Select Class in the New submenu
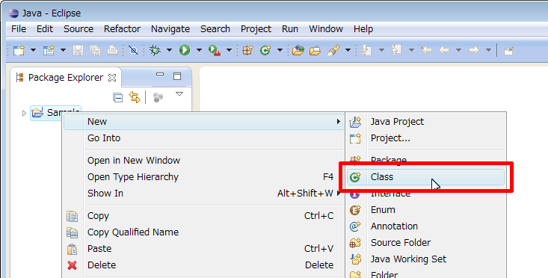The width and height of the screenshot is (548, 278). point(425,176)
